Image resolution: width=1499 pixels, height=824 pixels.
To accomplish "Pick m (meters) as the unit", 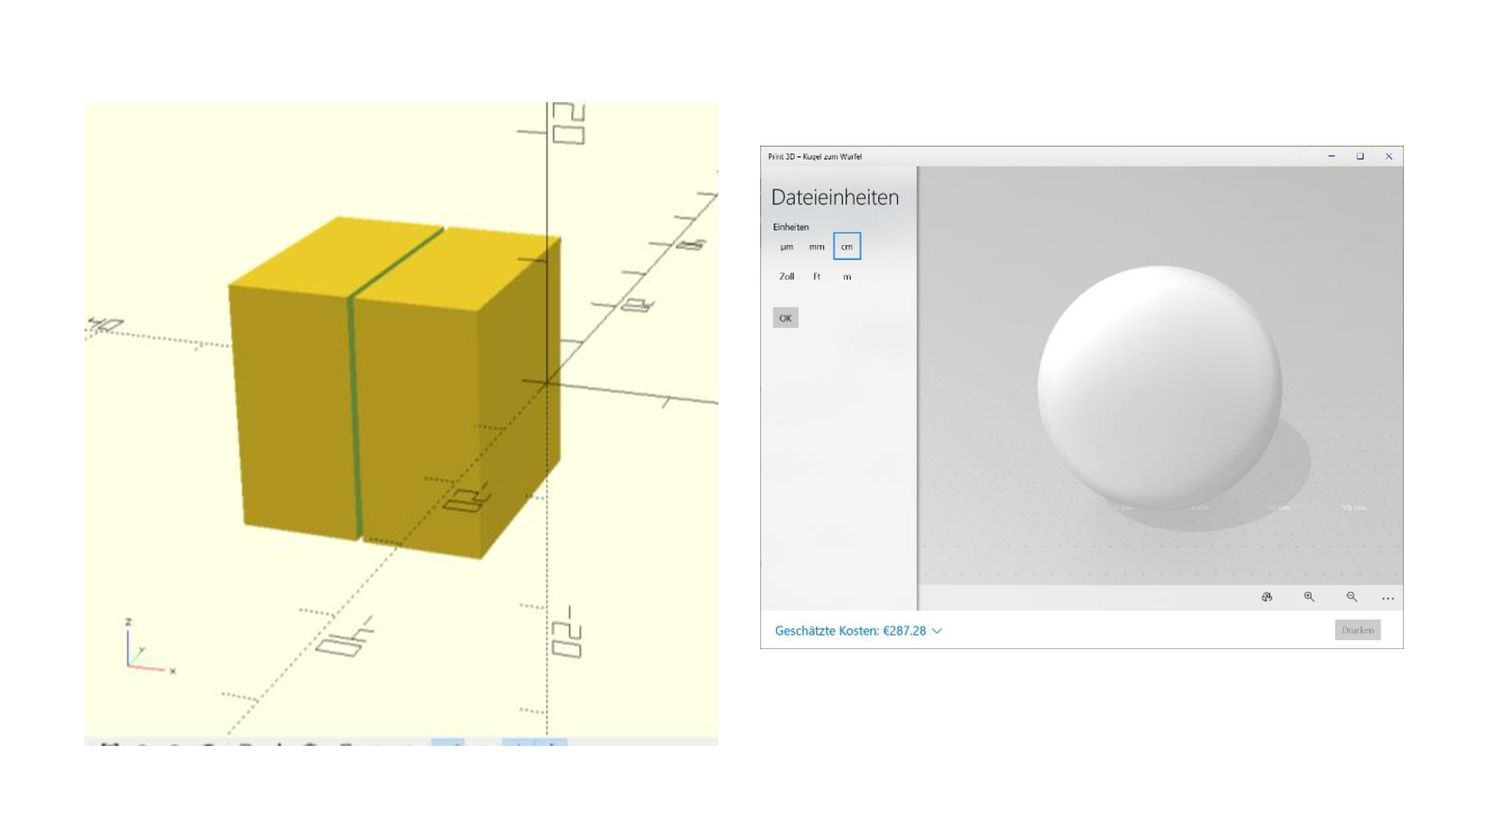I will tap(847, 277).
